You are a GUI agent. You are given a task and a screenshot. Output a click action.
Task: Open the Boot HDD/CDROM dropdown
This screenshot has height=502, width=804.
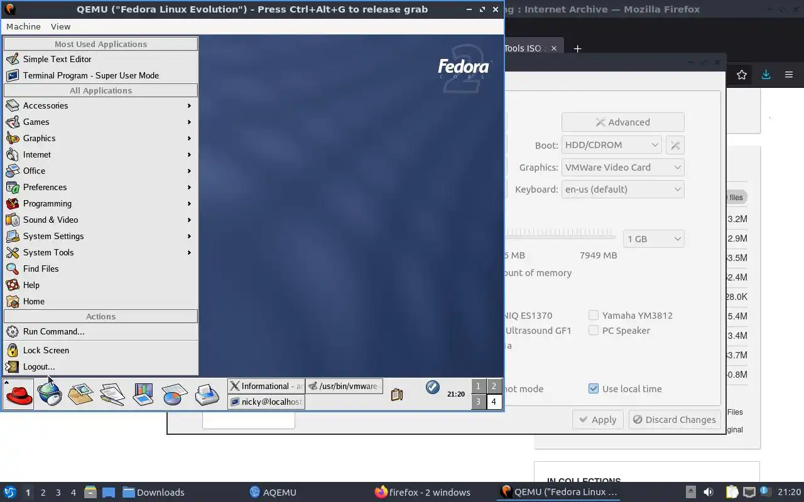pos(612,145)
